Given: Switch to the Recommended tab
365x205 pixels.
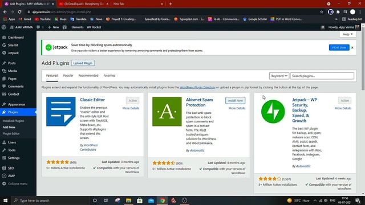Looking at the screenshot, I should tap(88, 76).
